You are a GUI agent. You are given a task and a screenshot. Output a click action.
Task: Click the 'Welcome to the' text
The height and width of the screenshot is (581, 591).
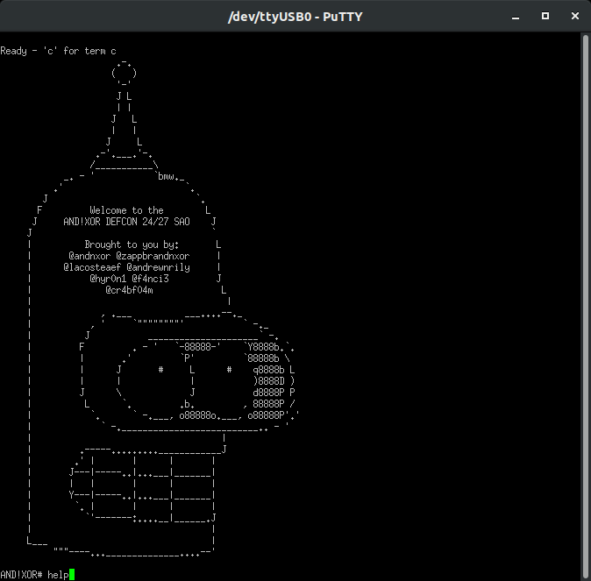click(x=126, y=210)
